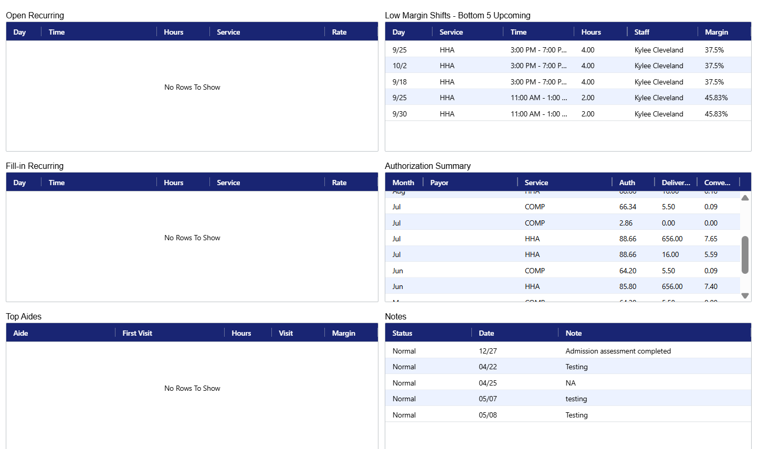Viewport: 759px width, 449px height.
Task: Click the scroll up arrow in Authorization Summary
Action: point(745,198)
